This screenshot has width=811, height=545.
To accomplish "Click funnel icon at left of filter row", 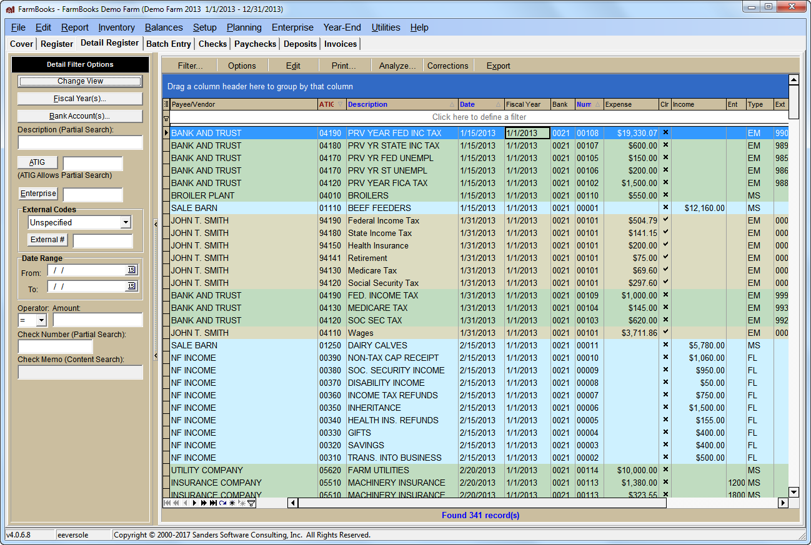I will pyautogui.click(x=166, y=118).
